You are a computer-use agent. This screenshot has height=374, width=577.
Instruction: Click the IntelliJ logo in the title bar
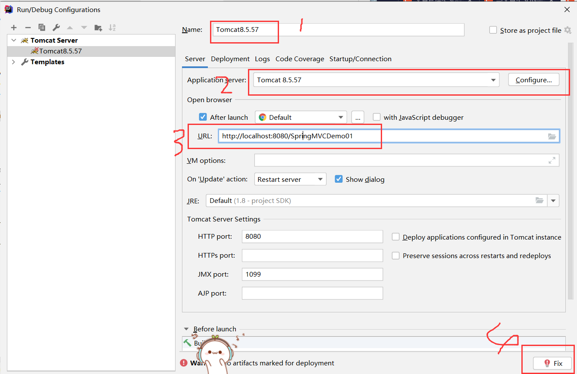tap(9, 9)
